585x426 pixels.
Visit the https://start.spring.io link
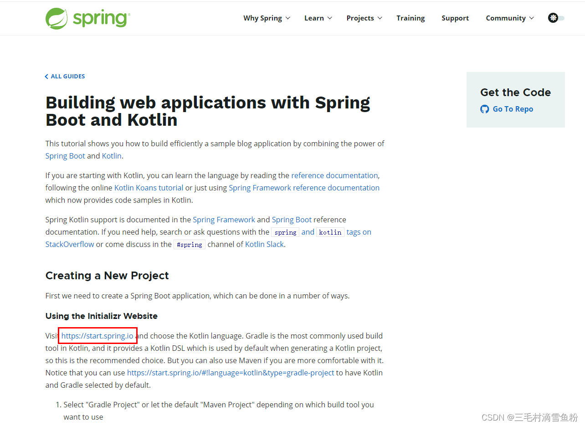tap(97, 336)
